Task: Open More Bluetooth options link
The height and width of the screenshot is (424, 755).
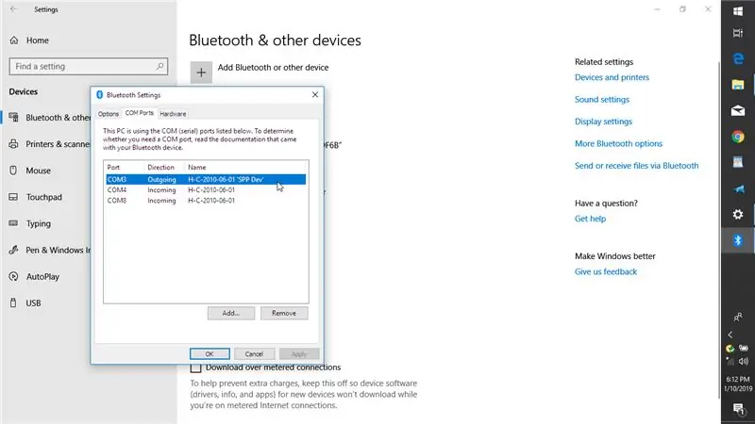Action: tap(618, 144)
